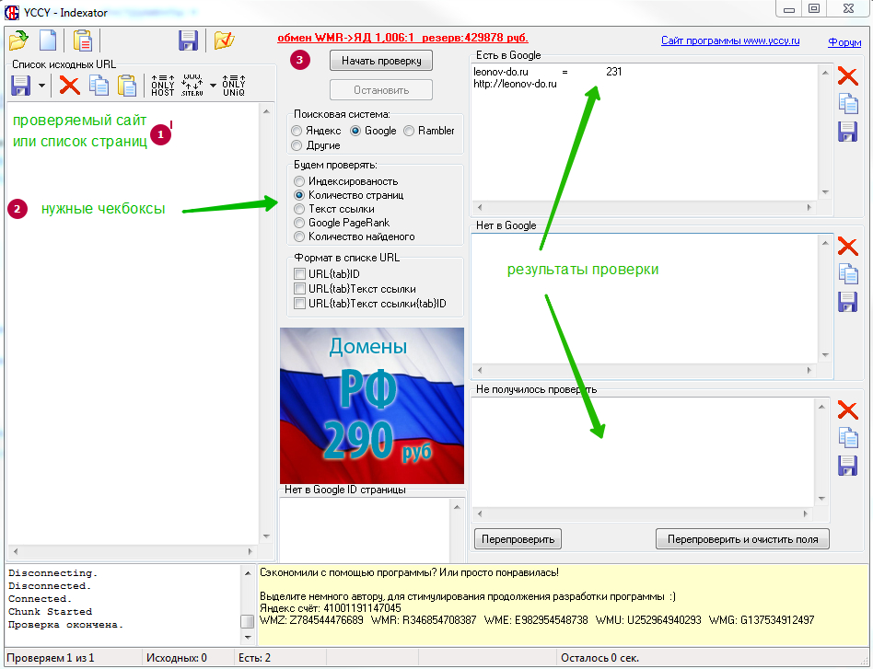Viewport: 873px width, 669px height.
Task: Select Яндекс search engine
Action: tap(316, 131)
